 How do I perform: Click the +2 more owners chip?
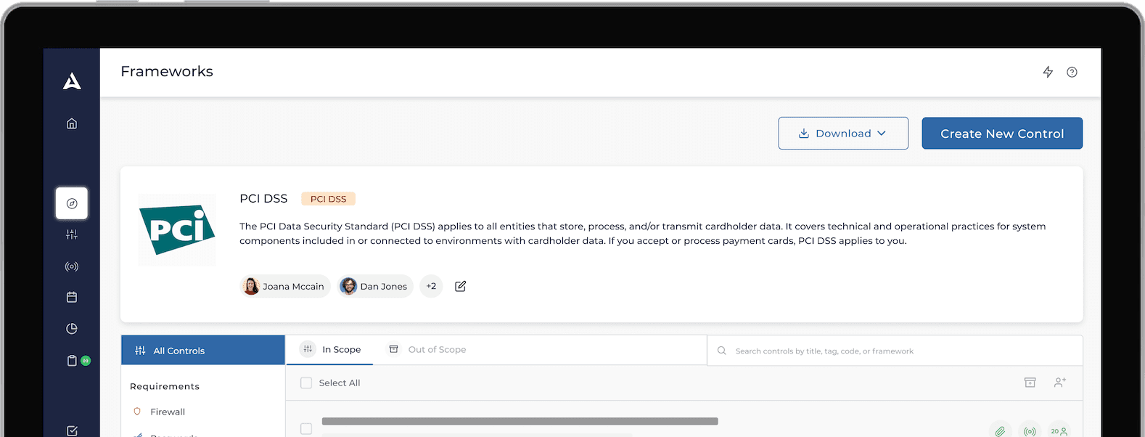pyautogui.click(x=431, y=286)
